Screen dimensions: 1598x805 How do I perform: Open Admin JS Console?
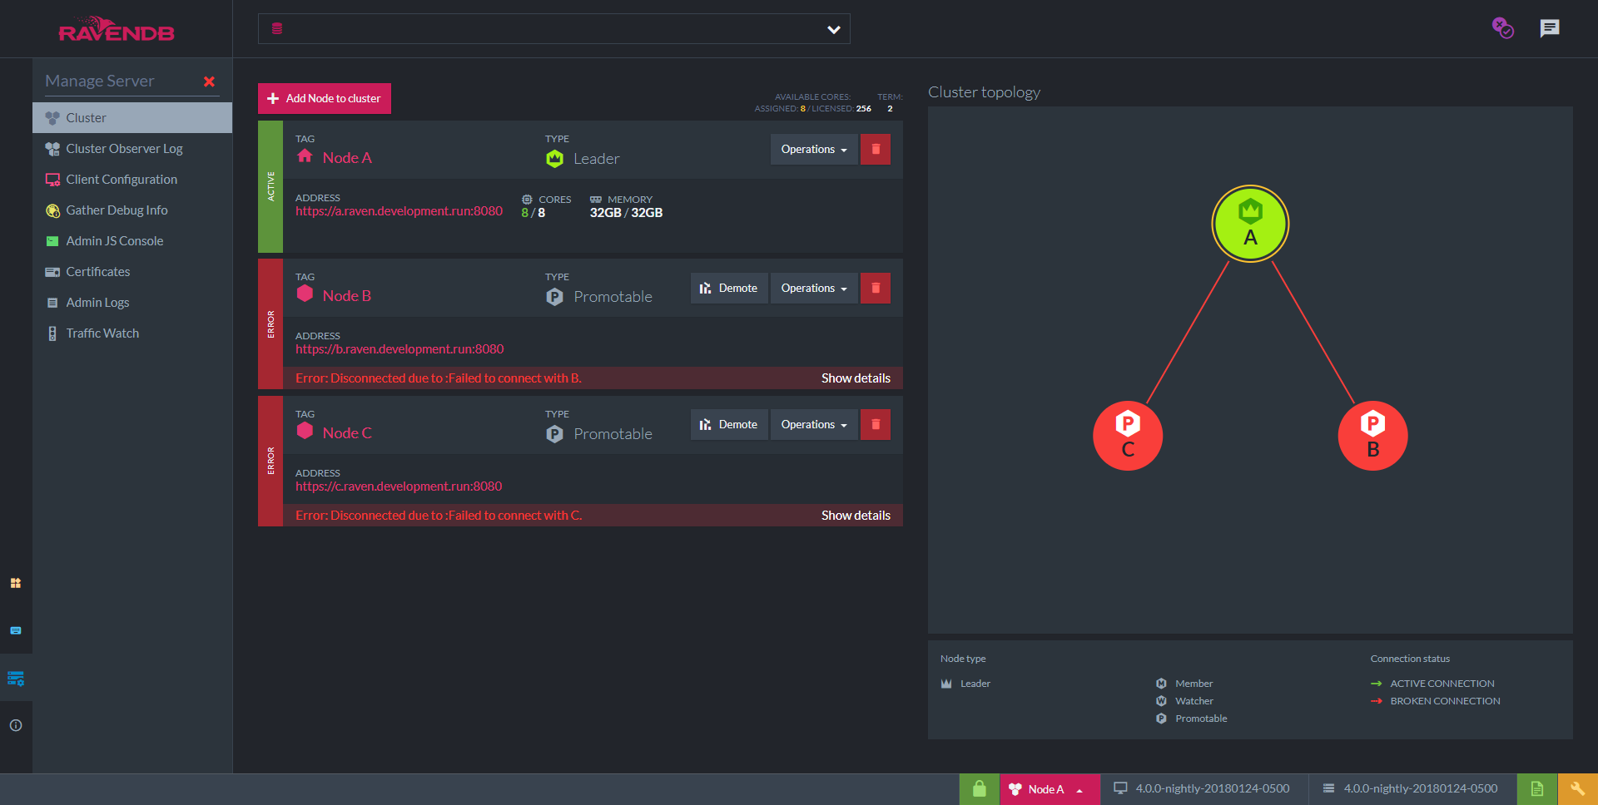132,241
